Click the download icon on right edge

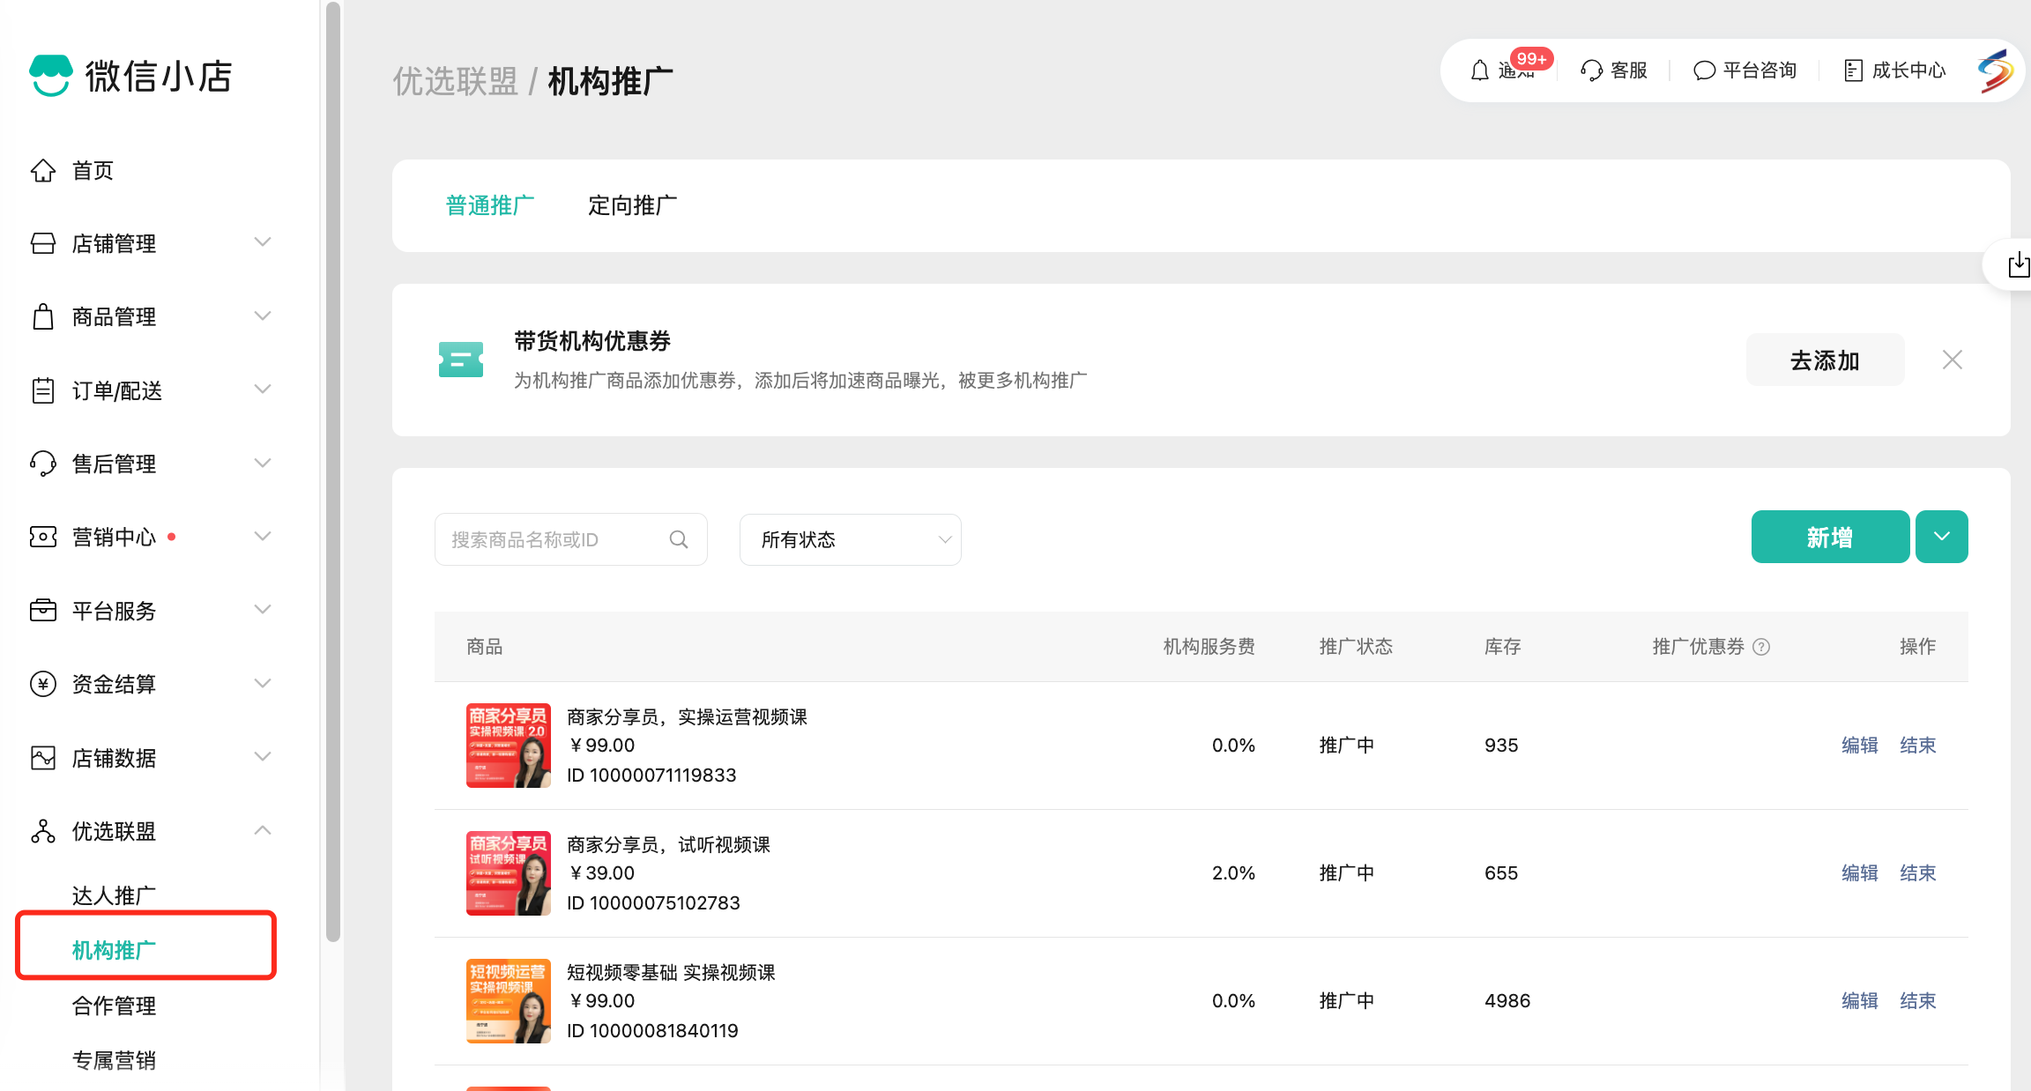point(2018,264)
